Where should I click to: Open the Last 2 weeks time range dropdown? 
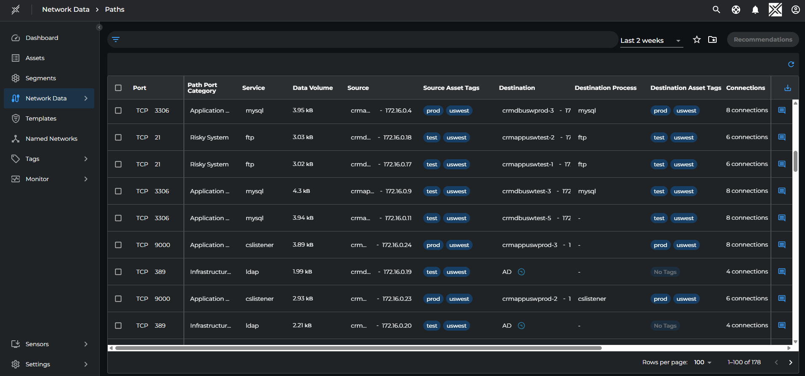651,41
